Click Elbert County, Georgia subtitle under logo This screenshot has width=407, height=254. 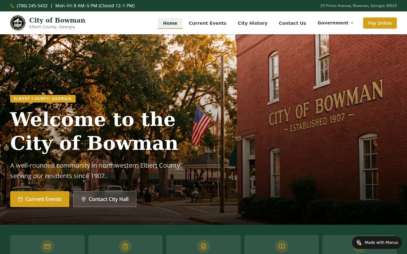(x=52, y=27)
